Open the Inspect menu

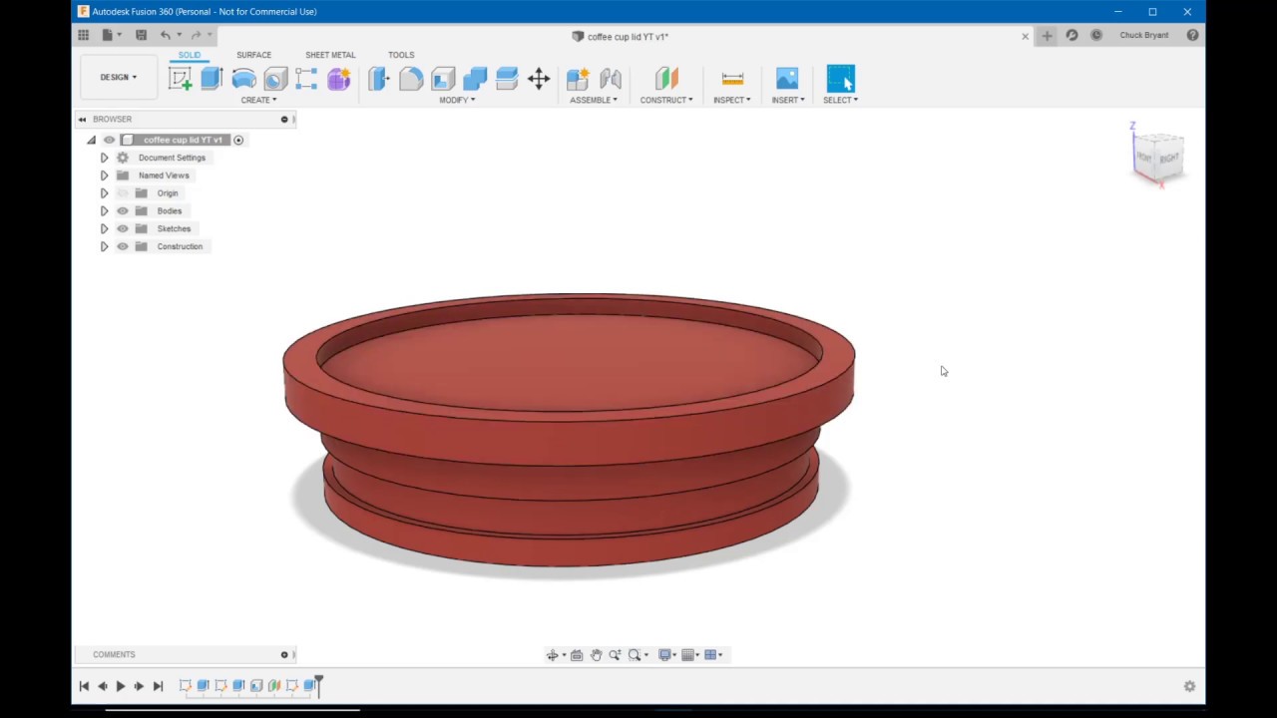point(732,100)
